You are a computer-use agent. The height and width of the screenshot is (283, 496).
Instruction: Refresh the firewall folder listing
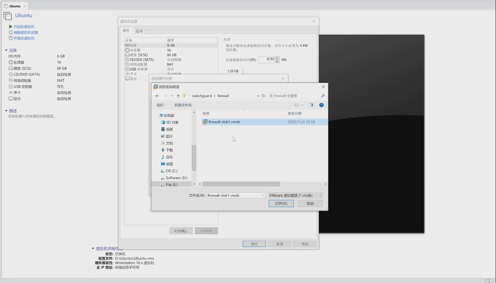pyautogui.click(x=263, y=96)
